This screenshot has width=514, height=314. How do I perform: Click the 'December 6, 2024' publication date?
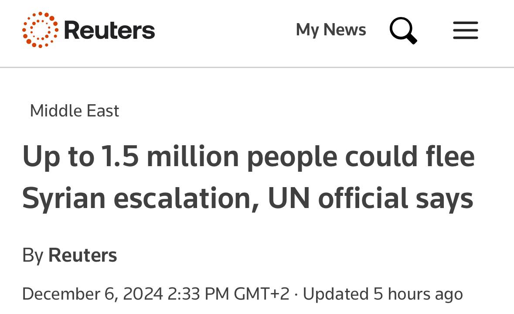92,294
